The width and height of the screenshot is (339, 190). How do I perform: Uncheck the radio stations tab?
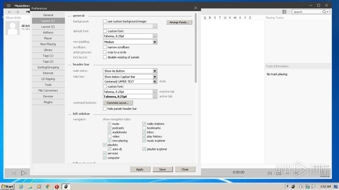[144, 124]
